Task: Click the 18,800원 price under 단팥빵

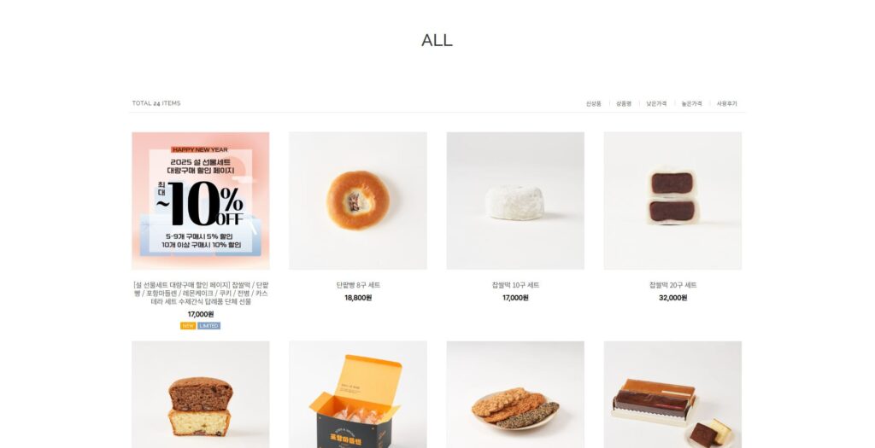Action: pos(358,298)
